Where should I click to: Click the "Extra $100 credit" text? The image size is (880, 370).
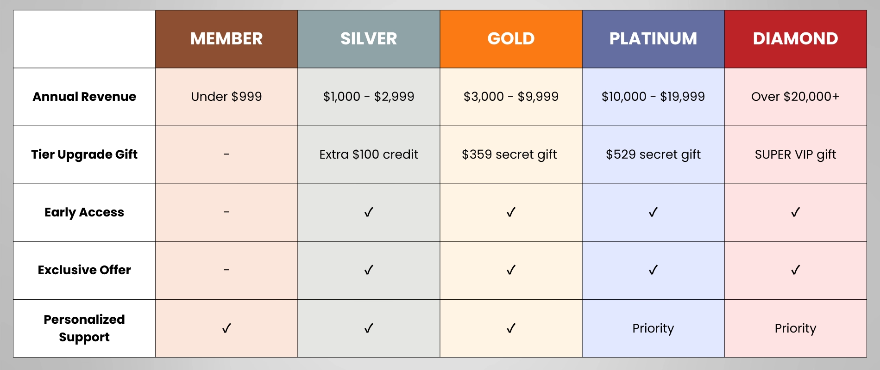click(x=369, y=154)
